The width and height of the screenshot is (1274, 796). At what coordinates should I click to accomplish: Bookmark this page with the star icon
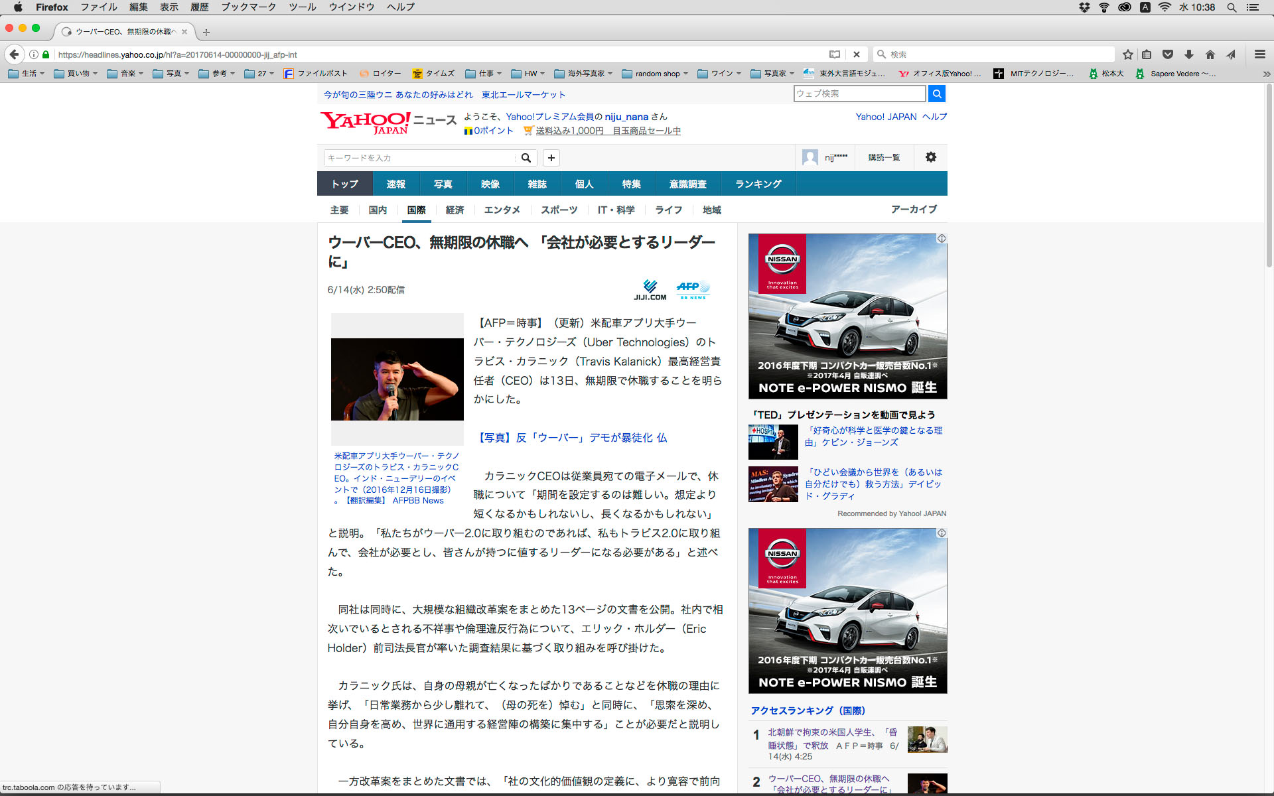pos(1127,54)
